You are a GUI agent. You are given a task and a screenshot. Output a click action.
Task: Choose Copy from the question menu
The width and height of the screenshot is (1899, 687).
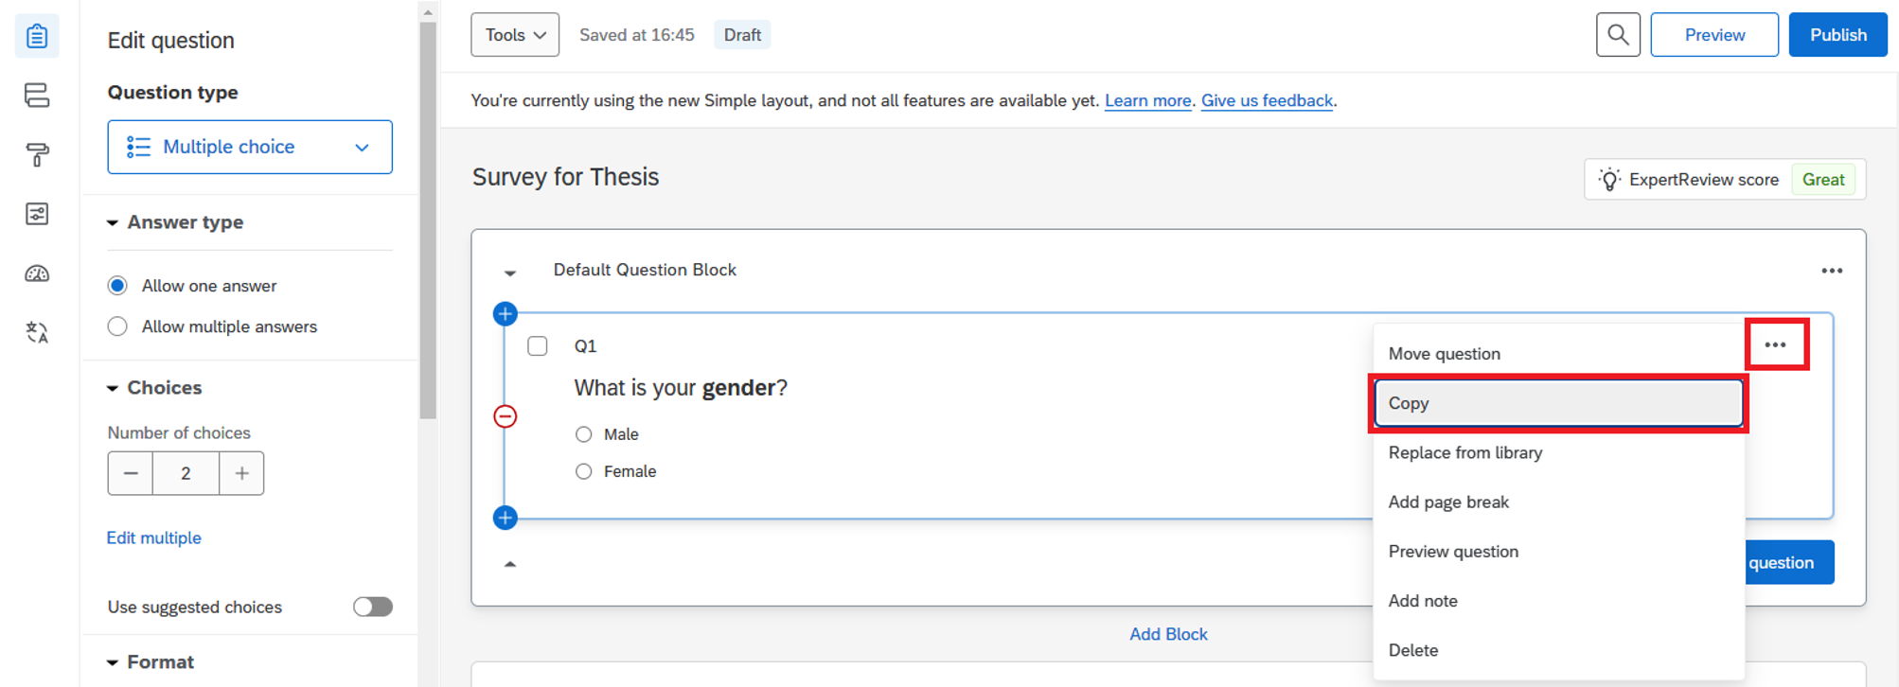tap(1557, 403)
